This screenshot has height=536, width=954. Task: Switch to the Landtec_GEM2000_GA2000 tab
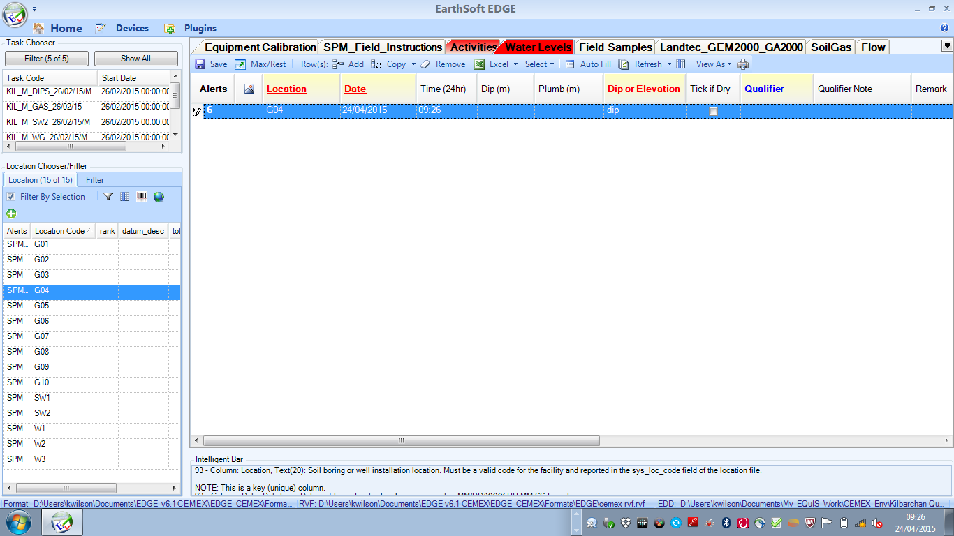[x=731, y=47]
